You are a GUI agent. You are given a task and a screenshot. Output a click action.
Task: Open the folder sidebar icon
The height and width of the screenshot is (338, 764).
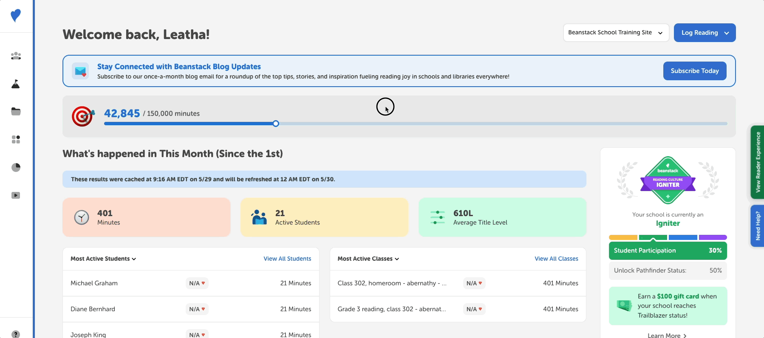16,112
